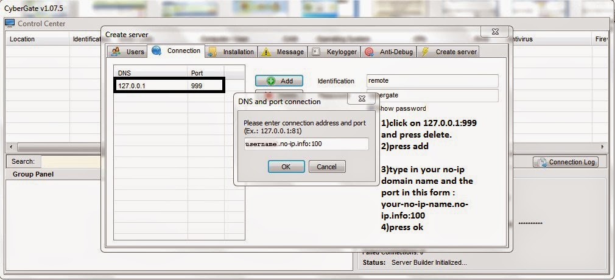Confirm the DNS dialog with OK
This screenshot has width=615, height=280.
286,167
